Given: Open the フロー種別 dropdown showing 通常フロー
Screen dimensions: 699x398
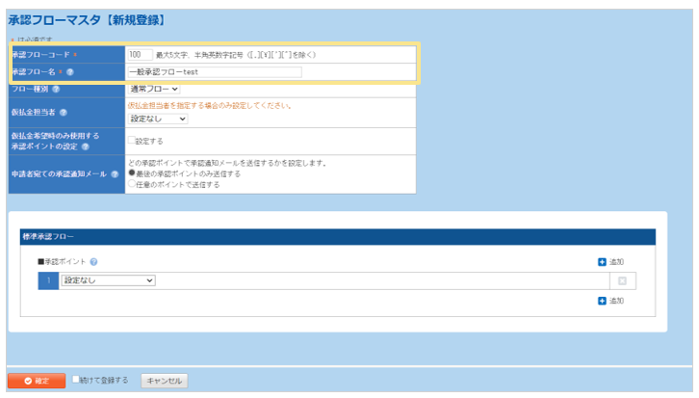Looking at the screenshot, I should [154, 89].
